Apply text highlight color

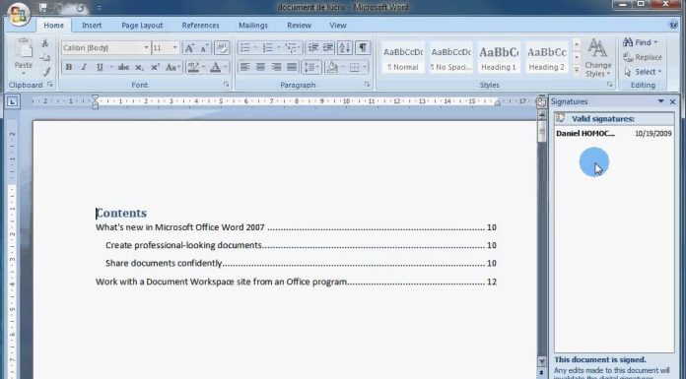click(x=192, y=67)
